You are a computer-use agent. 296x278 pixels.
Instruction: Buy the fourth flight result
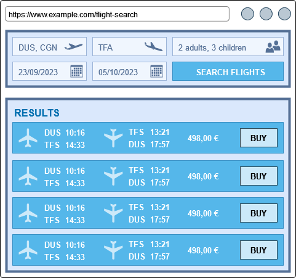point(258,250)
